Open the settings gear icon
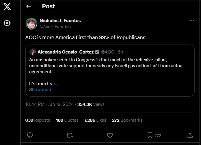 (7, 23)
